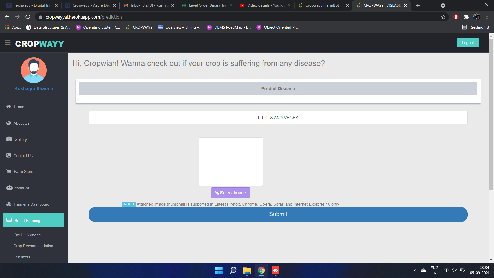
Task: Click the blue Submit button
Action: click(x=278, y=214)
